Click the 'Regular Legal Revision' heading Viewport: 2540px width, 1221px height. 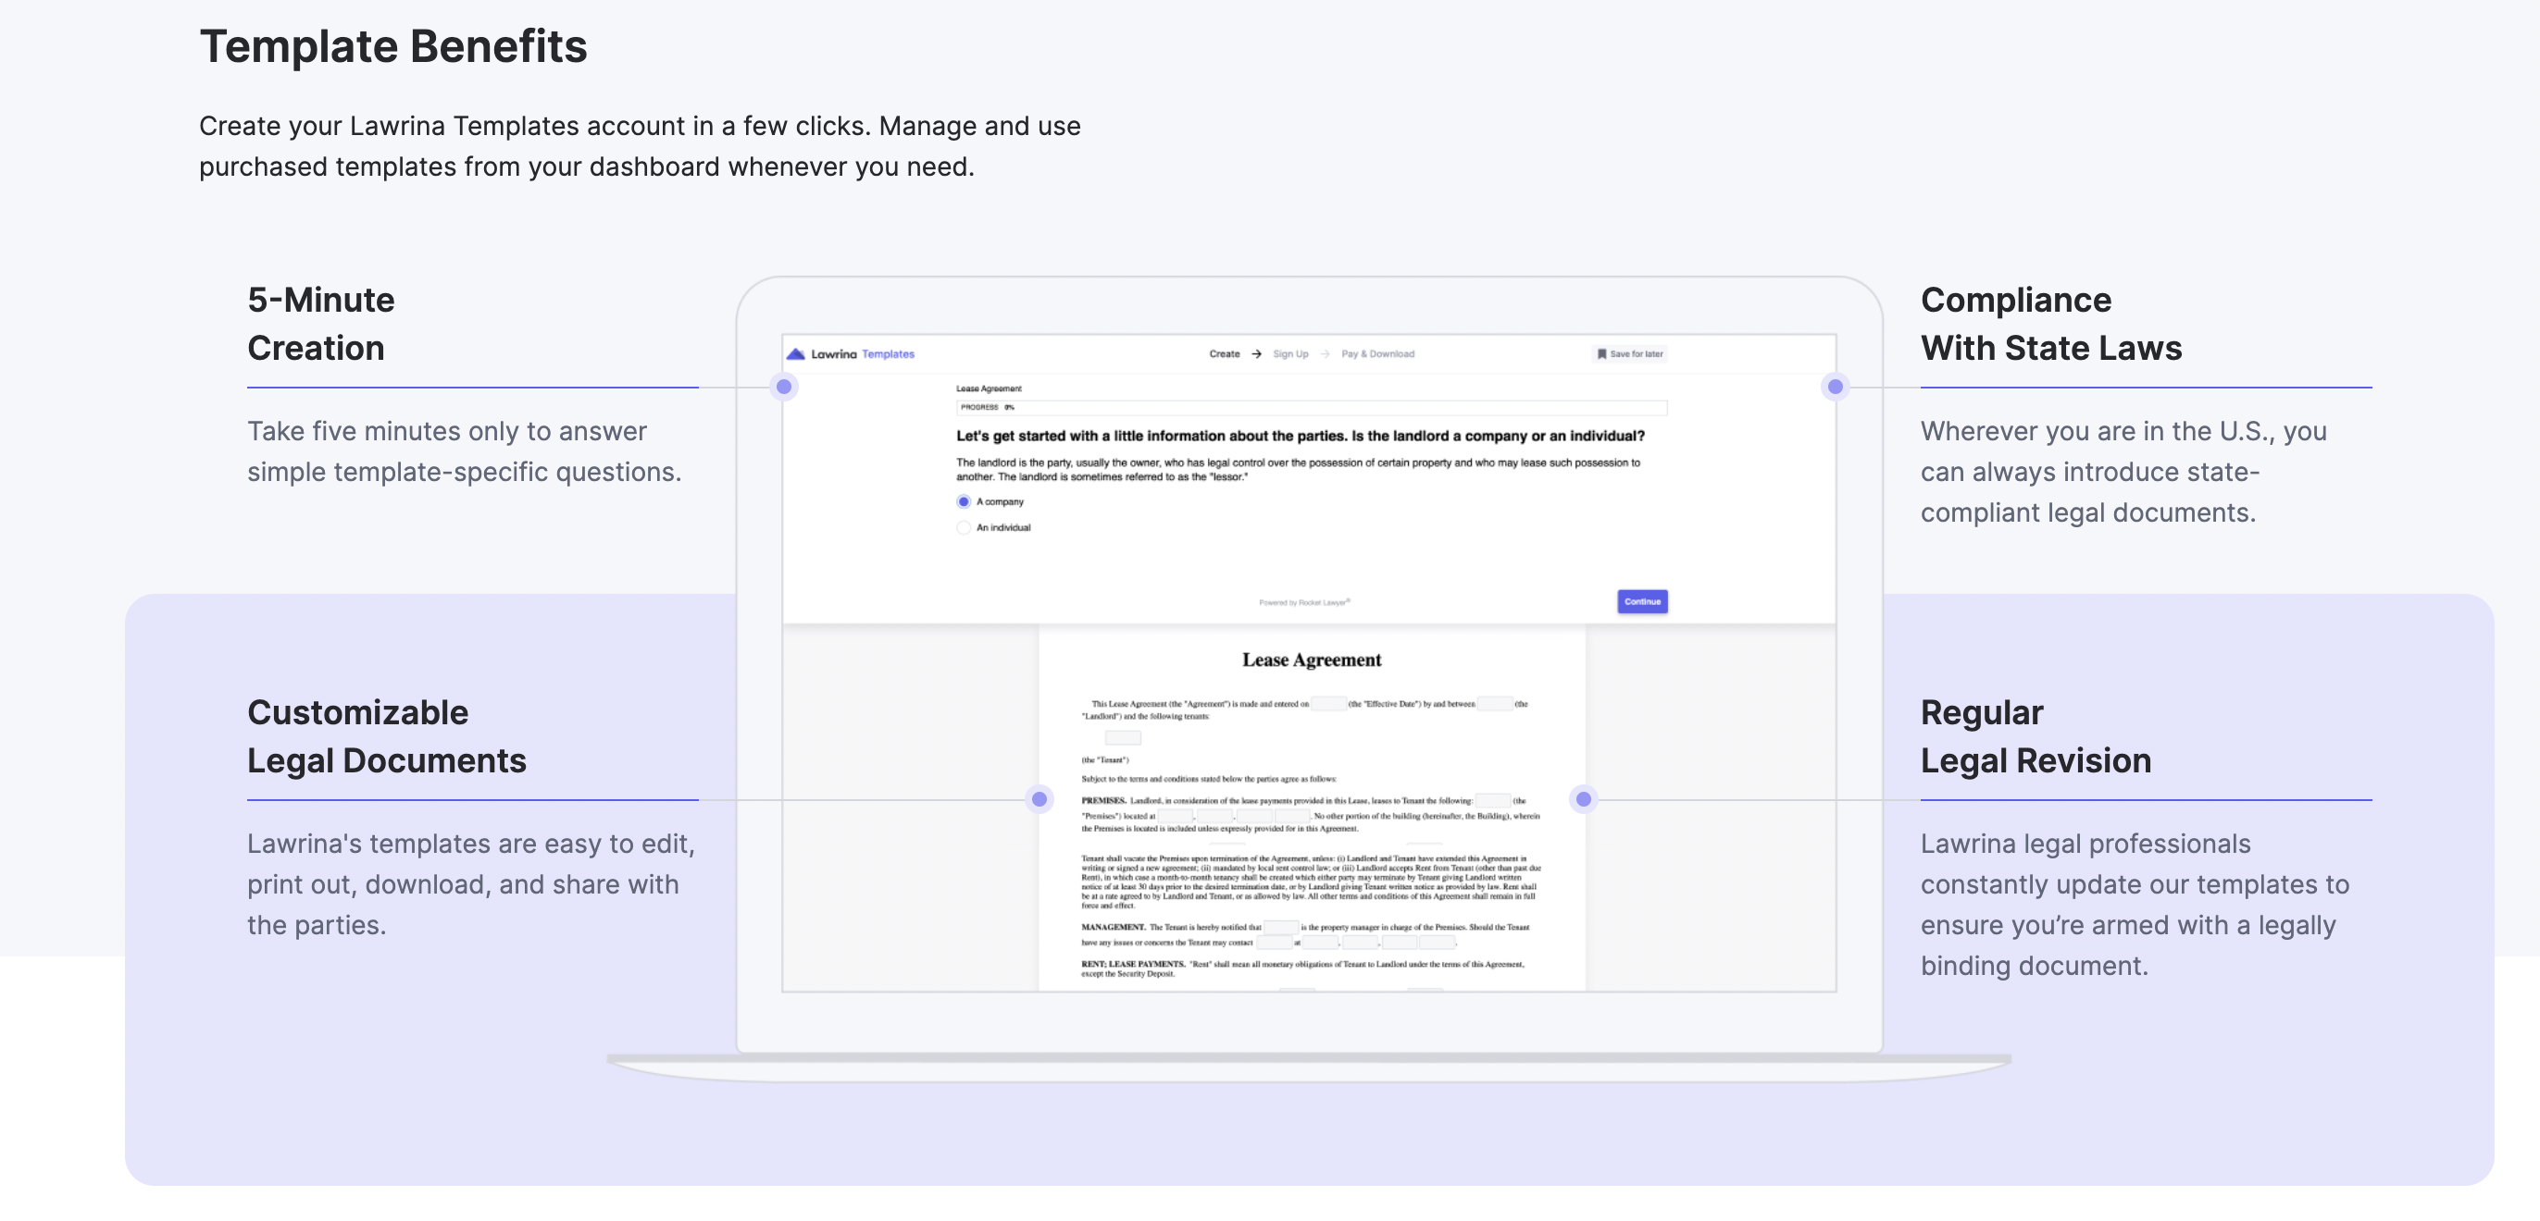(2036, 737)
